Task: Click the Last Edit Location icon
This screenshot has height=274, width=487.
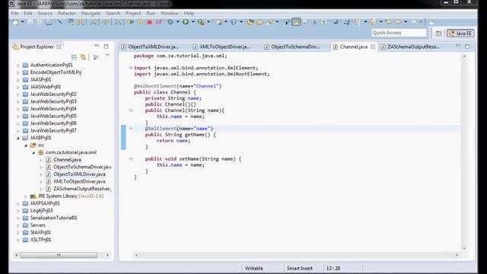Action: pos(388,22)
